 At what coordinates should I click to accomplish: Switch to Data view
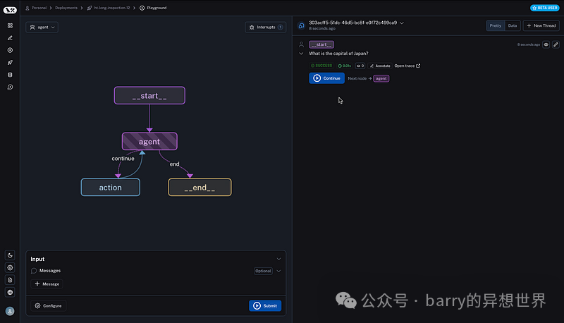(513, 25)
